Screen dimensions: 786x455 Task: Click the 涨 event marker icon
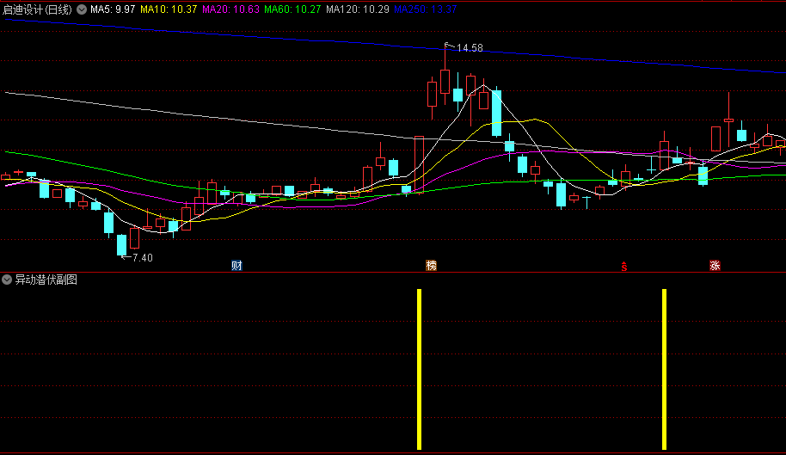[x=715, y=266]
